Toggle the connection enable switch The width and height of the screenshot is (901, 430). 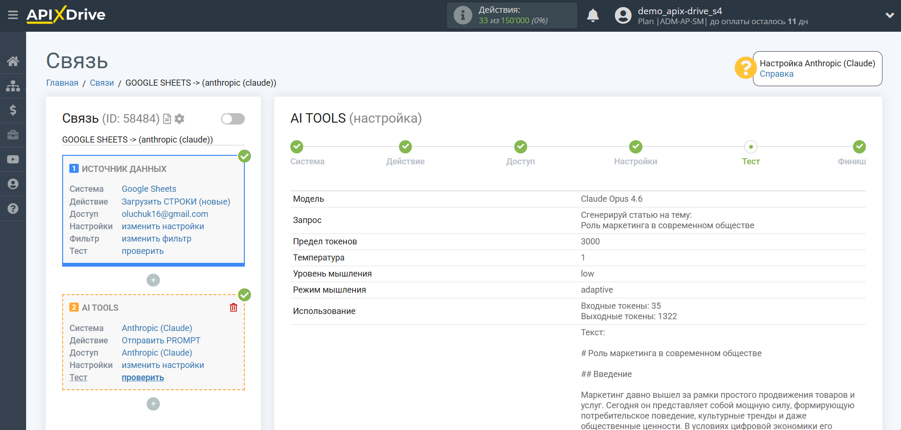tap(232, 119)
